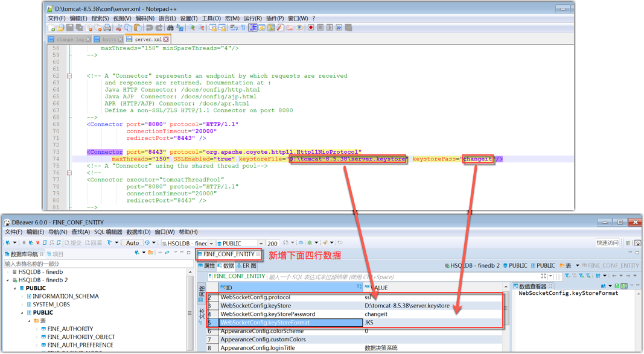Collapse Connector fold marker at line 69

[71, 124]
